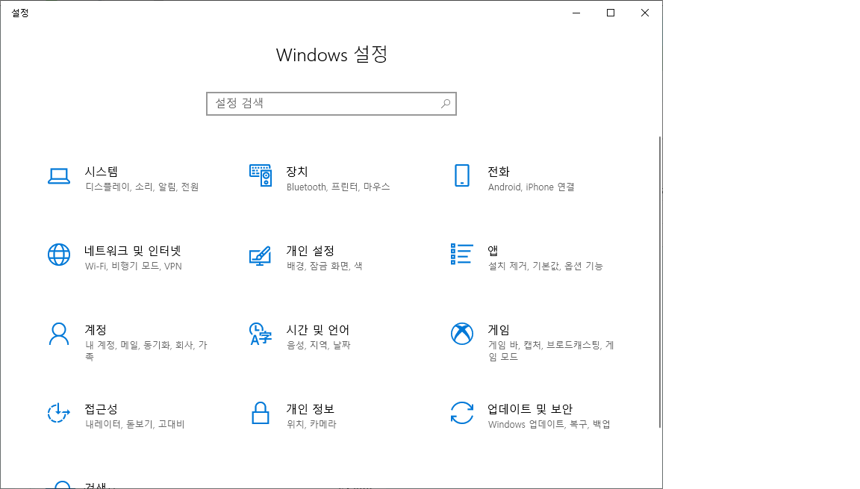
Task: Open the 업데이트 및 보안 refresh icon
Action: 462,413
